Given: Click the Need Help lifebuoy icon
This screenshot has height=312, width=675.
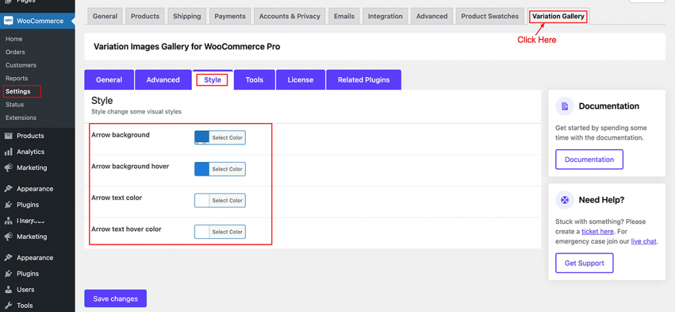Looking at the screenshot, I should [564, 200].
